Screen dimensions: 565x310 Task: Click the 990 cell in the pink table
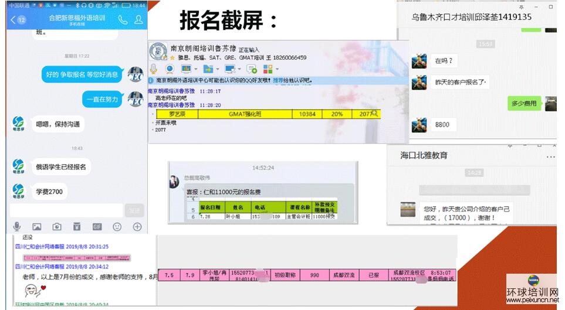point(314,275)
